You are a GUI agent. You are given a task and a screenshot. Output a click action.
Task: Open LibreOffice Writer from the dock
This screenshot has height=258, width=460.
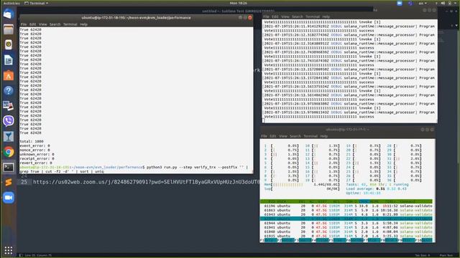coord(9,60)
